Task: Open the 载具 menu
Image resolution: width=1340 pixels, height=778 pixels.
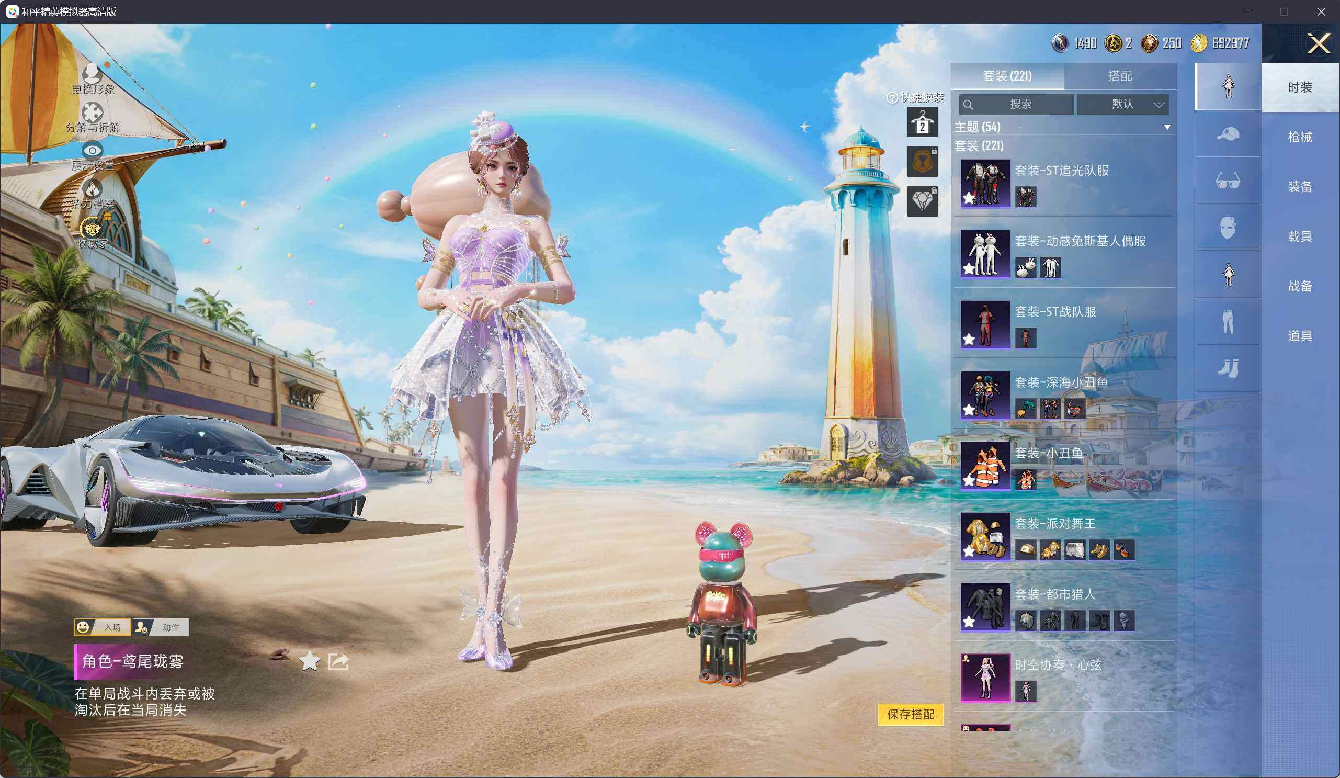Action: (1300, 236)
